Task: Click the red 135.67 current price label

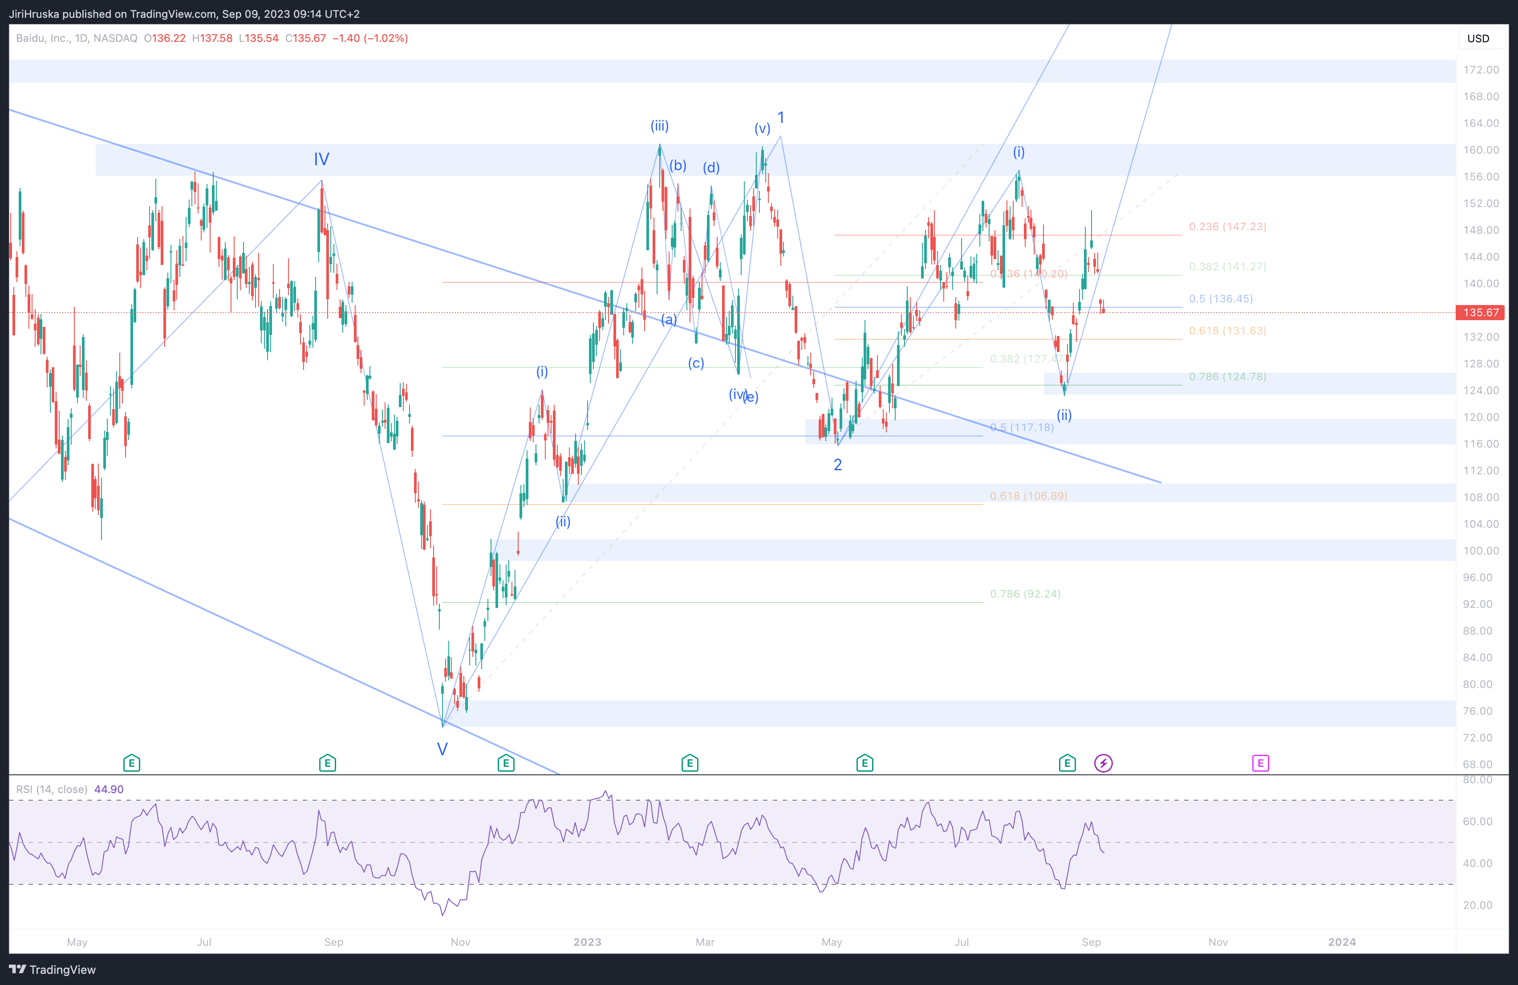Action: [1480, 313]
